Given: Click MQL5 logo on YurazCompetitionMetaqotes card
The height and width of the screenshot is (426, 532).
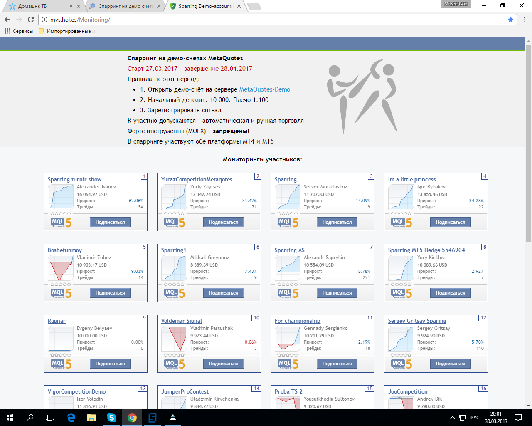Looking at the screenshot, I should tap(175, 223).
